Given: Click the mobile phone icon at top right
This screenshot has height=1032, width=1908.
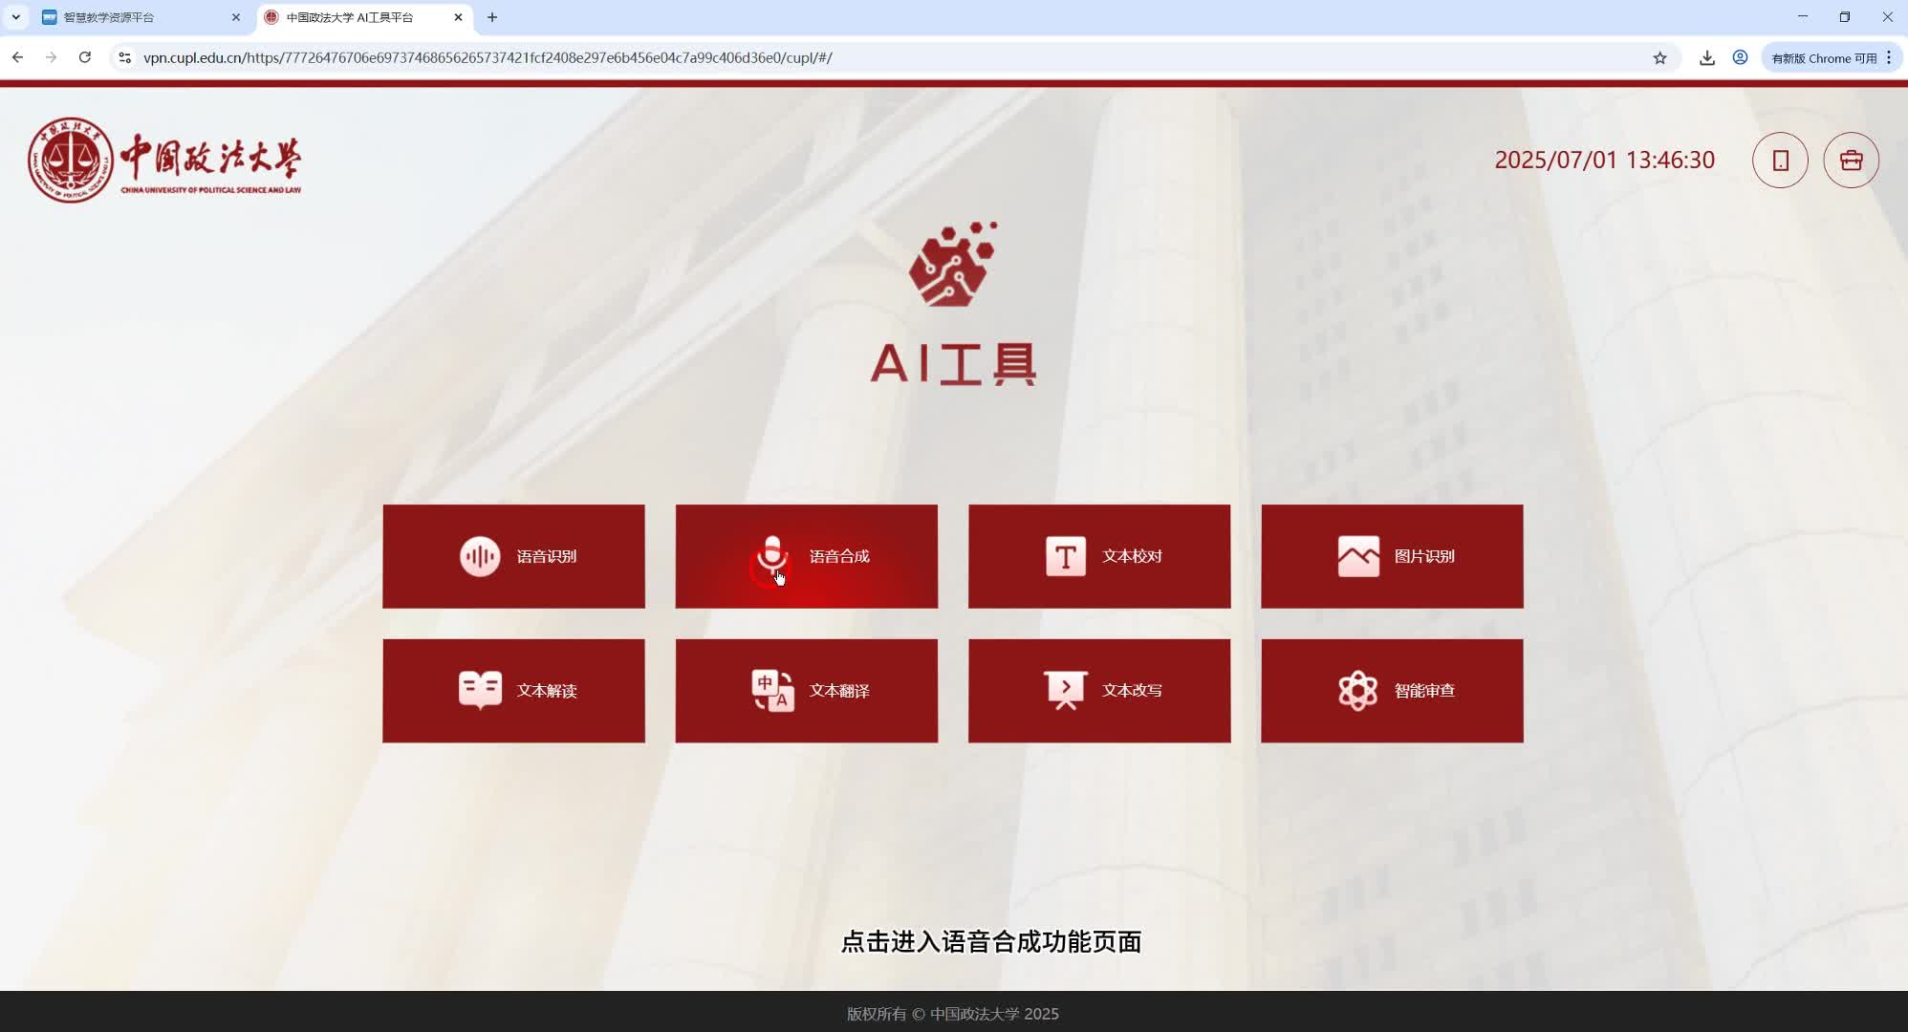Looking at the screenshot, I should [x=1780, y=160].
